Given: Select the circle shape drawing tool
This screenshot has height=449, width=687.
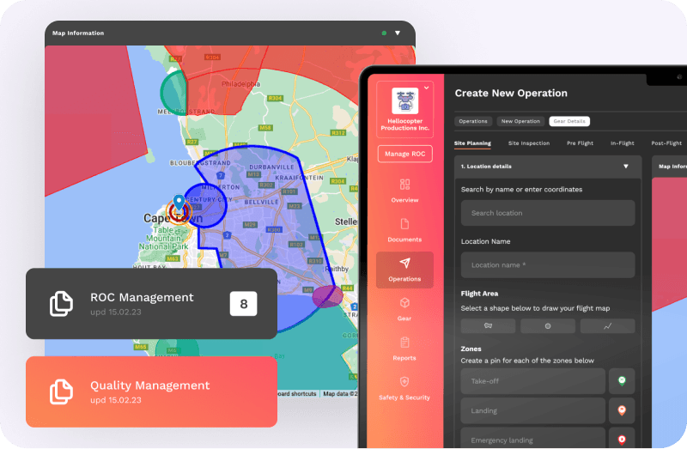Looking at the screenshot, I should click(x=548, y=326).
